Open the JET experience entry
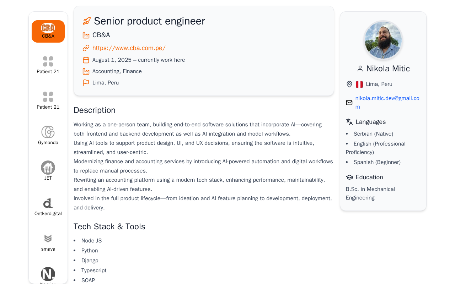 tap(48, 171)
